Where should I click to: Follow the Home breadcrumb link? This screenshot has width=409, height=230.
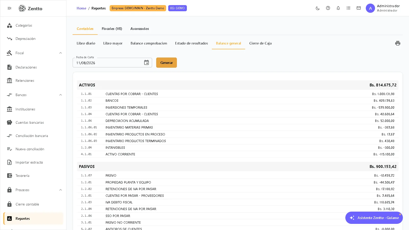(82, 8)
